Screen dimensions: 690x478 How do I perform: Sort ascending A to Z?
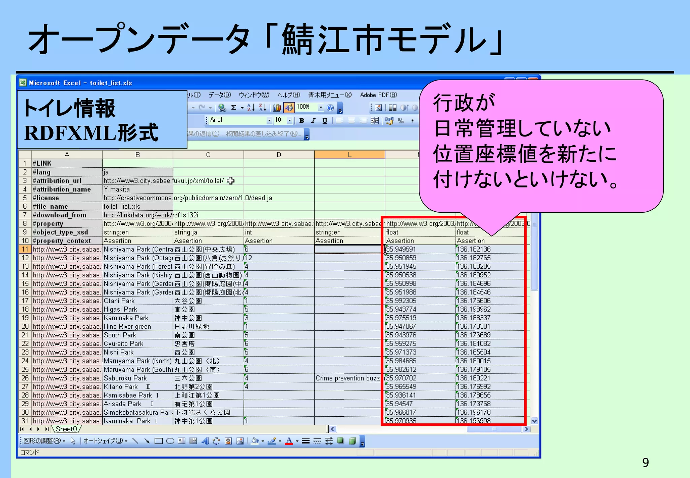click(251, 108)
